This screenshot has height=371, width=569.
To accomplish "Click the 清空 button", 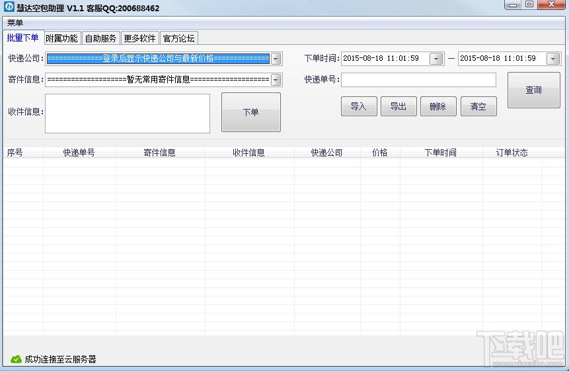I will [x=478, y=106].
